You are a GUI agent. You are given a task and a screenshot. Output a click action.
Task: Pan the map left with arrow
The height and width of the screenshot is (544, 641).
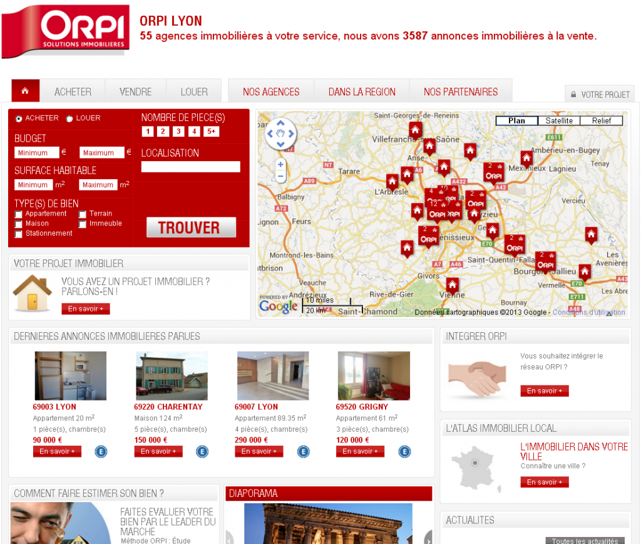click(x=270, y=133)
